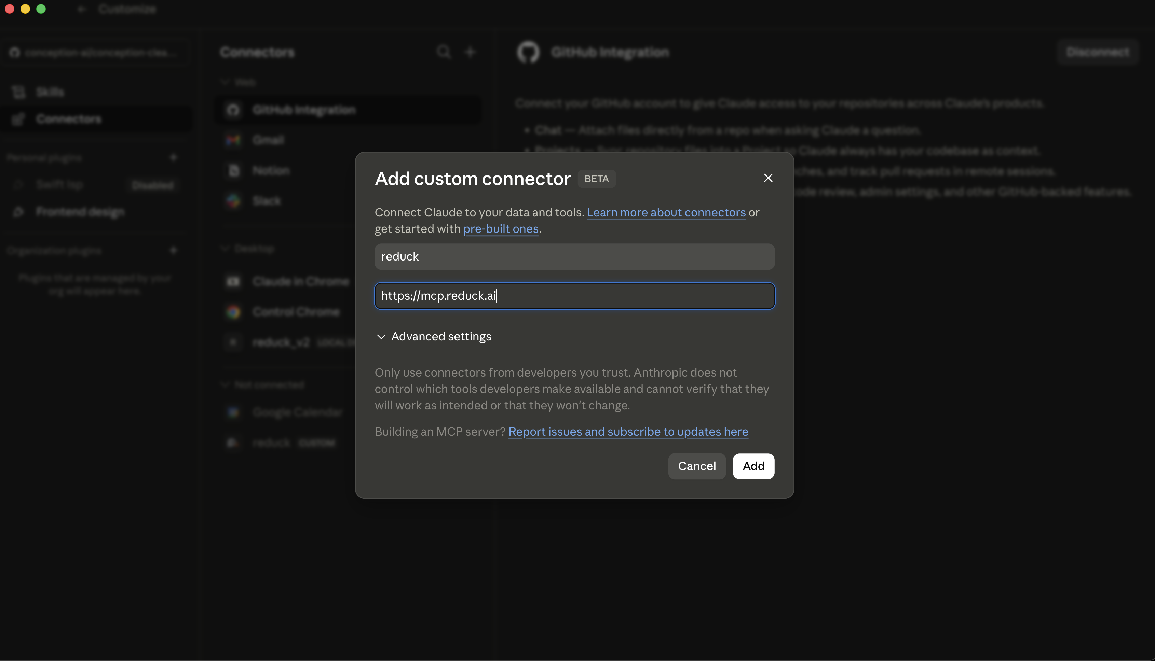Click the search icon in Connectors panel
Viewport: 1155px width, 661px height.
pyautogui.click(x=444, y=52)
